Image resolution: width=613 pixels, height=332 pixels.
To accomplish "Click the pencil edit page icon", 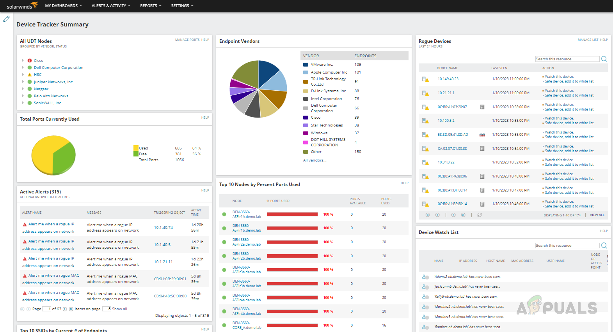I will coord(6,19).
